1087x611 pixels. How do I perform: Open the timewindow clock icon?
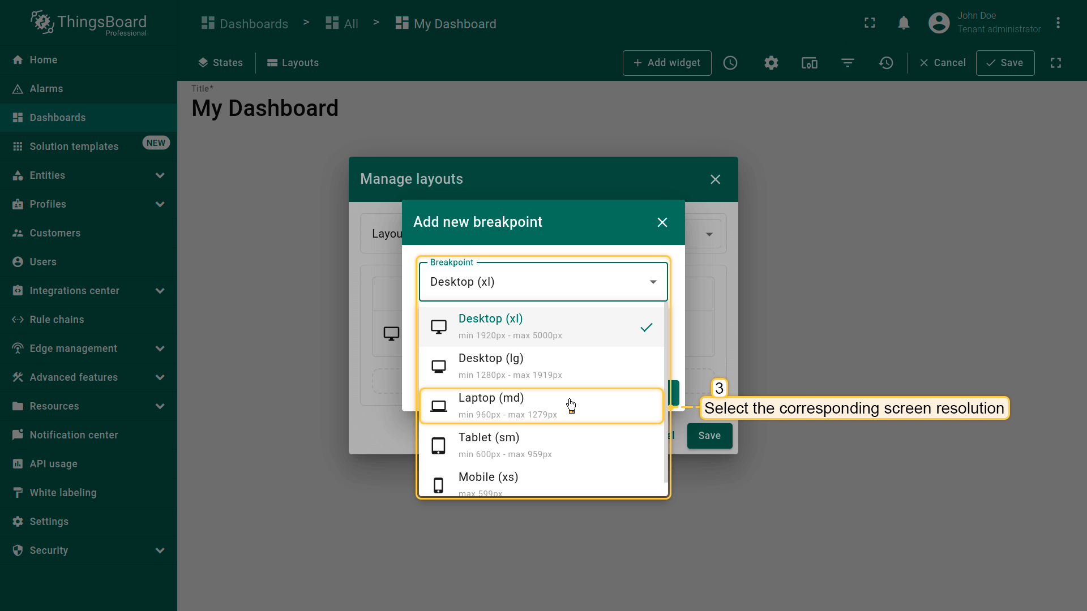[x=730, y=63]
